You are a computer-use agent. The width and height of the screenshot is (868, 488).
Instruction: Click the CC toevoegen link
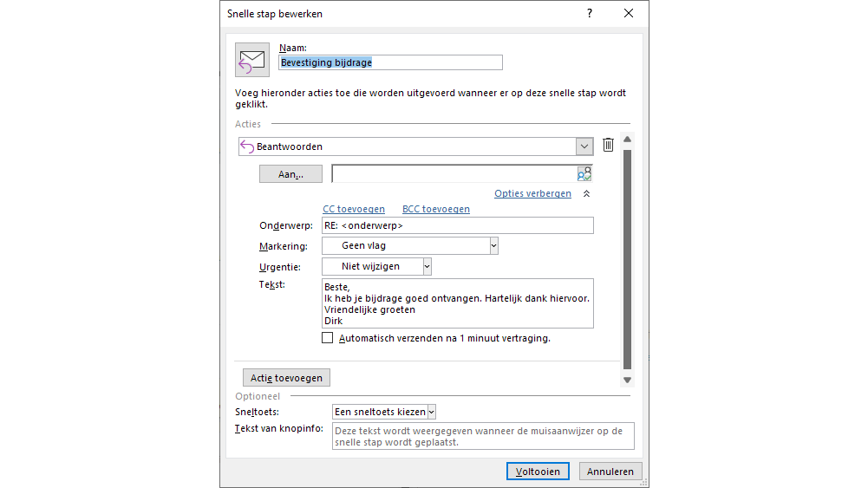pos(354,209)
